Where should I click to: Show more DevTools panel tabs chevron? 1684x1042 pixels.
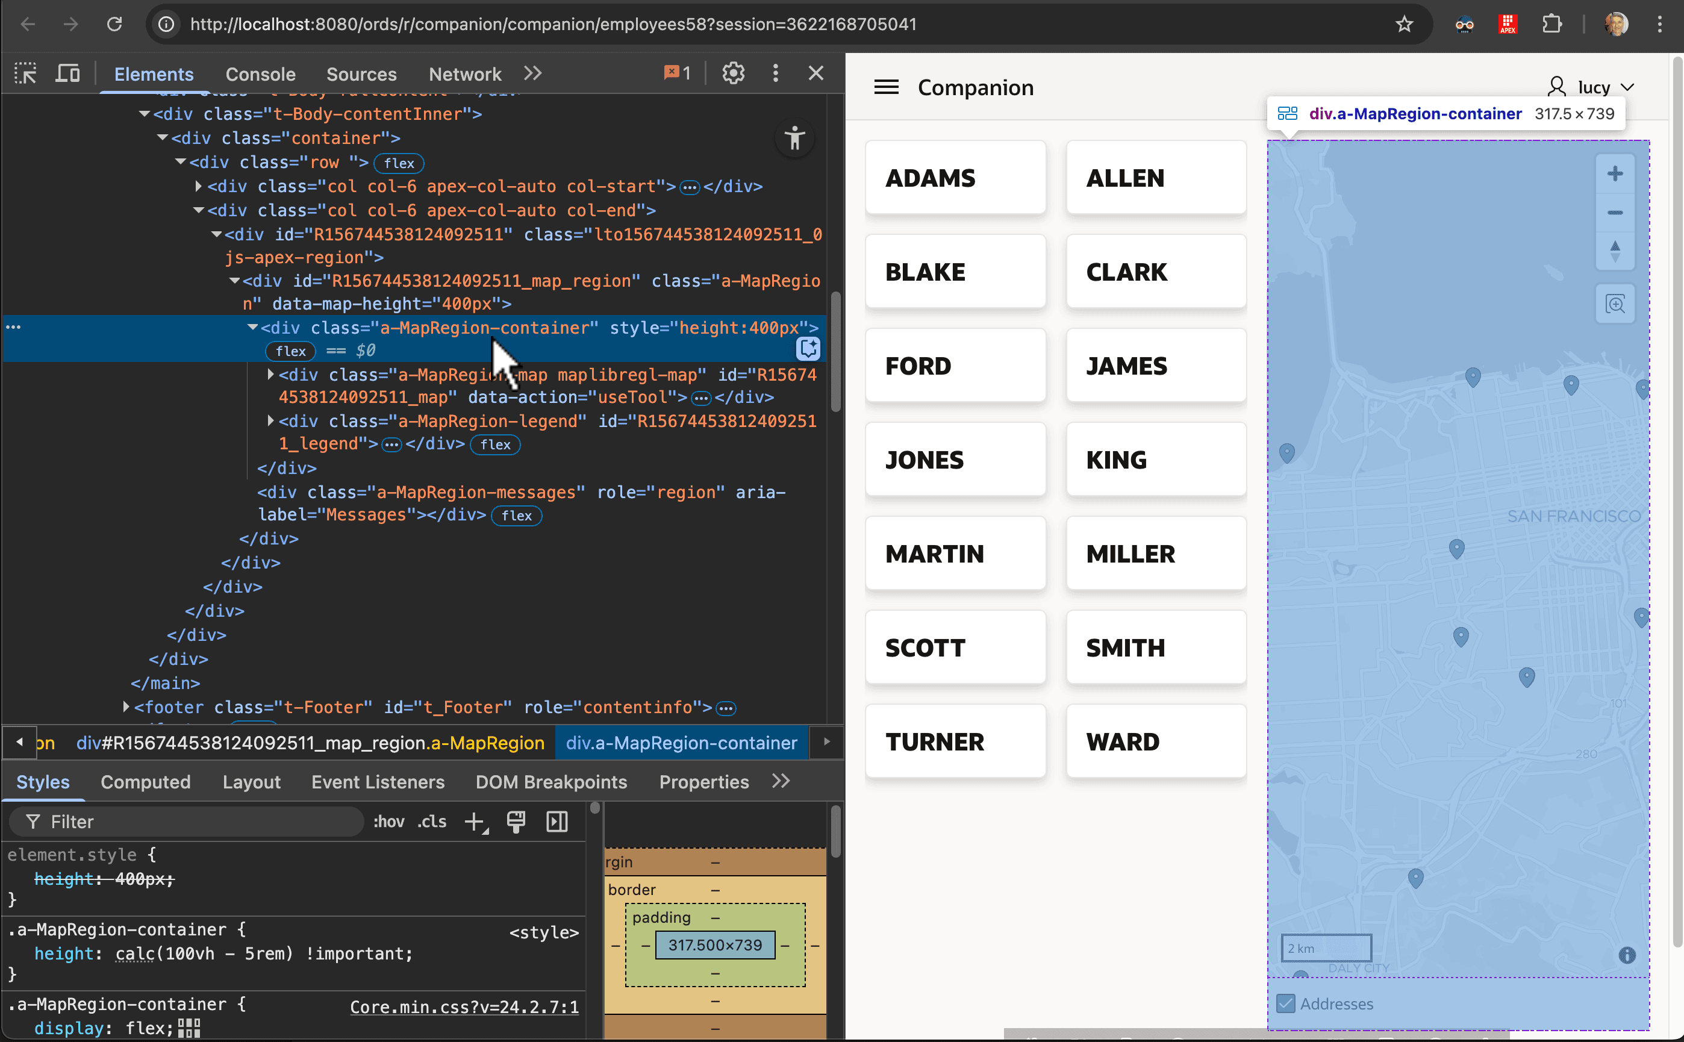532,73
